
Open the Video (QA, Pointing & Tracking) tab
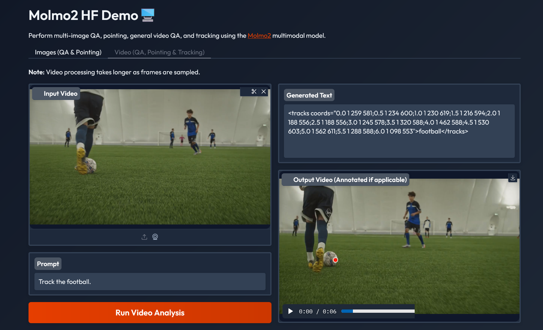click(x=159, y=52)
